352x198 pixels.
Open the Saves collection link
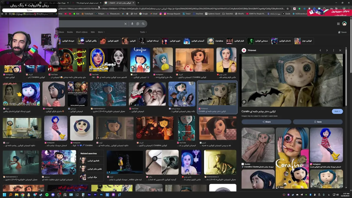[x=342, y=32]
